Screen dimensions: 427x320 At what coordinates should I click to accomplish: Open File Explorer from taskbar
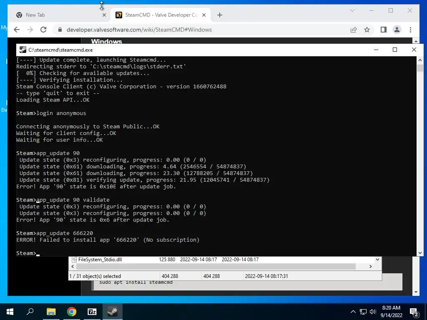tap(51, 312)
